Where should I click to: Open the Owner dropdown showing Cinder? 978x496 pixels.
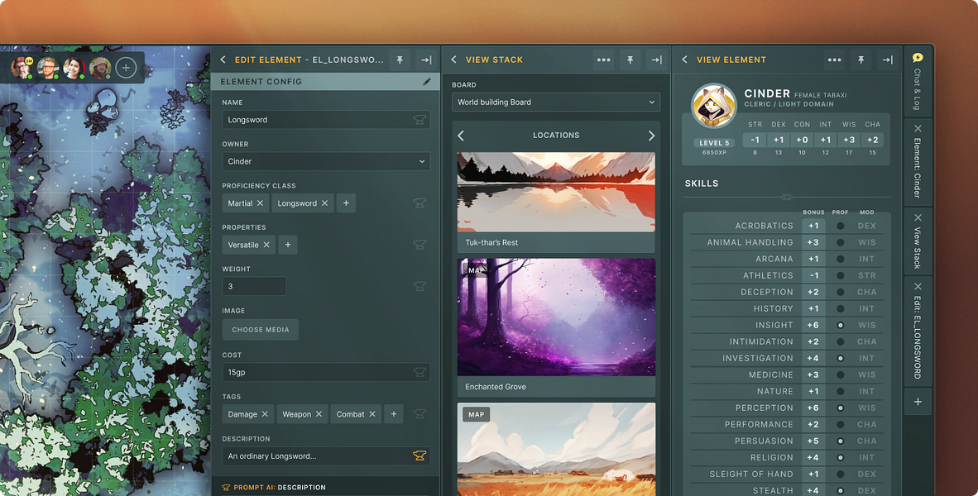pos(326,161)
